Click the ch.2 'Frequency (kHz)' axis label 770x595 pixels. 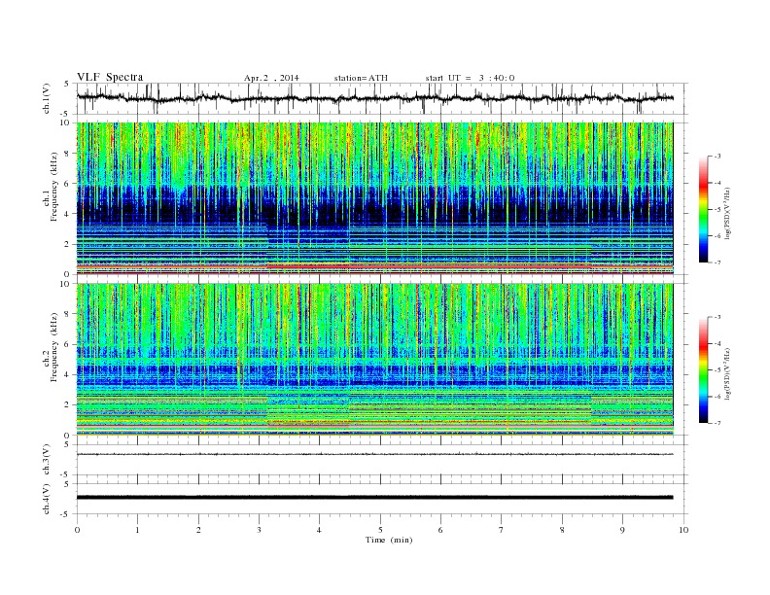[54, 347]
